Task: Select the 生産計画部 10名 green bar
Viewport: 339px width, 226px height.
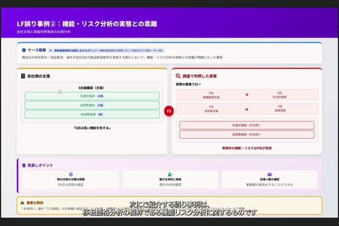Action: pos(92,96)
